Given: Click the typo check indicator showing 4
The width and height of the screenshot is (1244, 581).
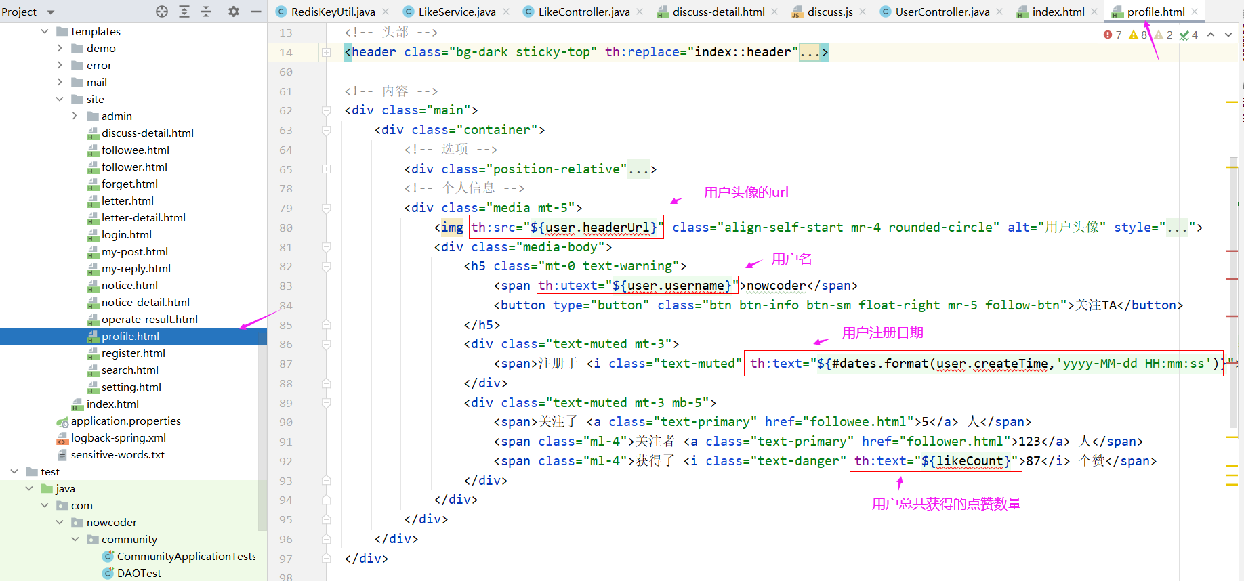Looking at the screenshot, I should 1189,35.
